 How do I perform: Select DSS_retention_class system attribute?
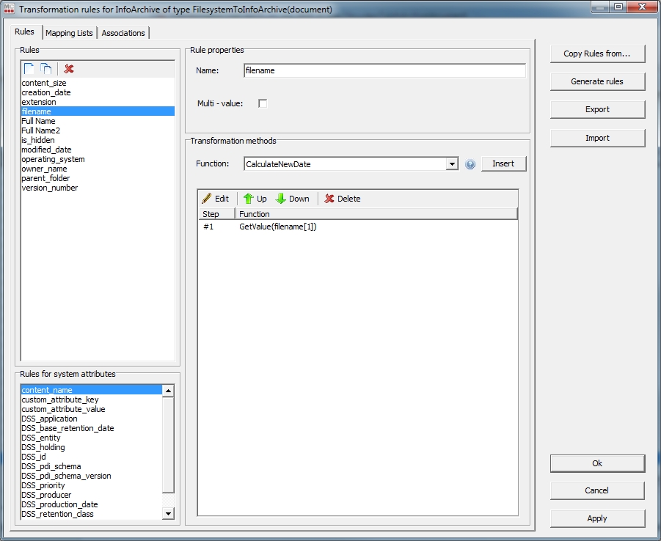click(57, 514)
